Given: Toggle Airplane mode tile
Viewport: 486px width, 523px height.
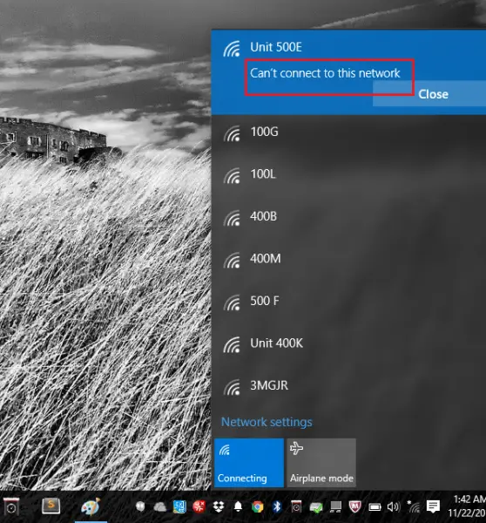Looking at the screenshot, I should coord(321,463).
